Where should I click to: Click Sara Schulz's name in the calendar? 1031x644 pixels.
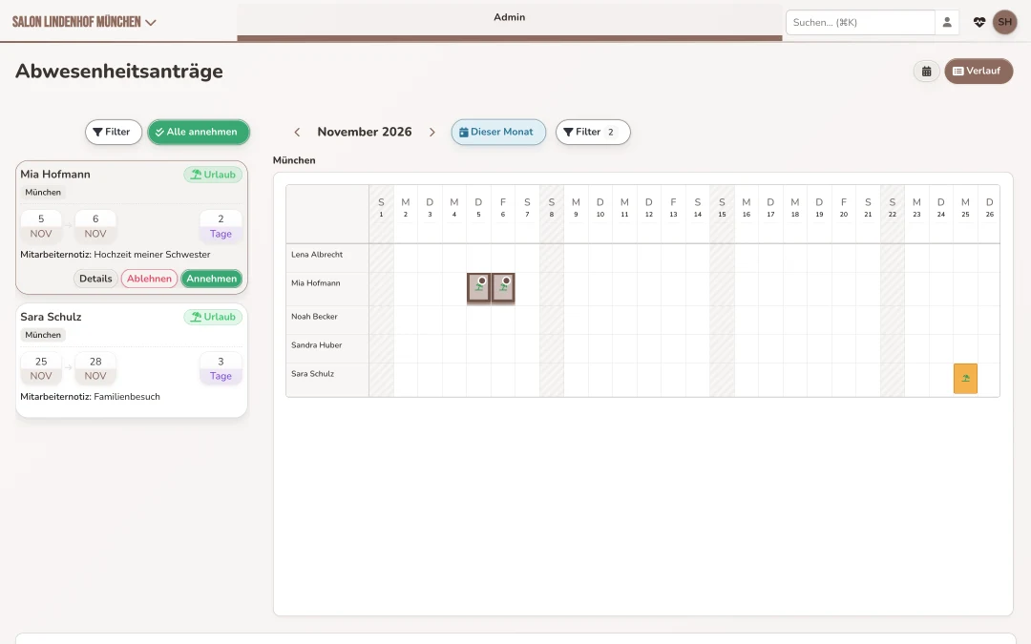coord(312,374)
